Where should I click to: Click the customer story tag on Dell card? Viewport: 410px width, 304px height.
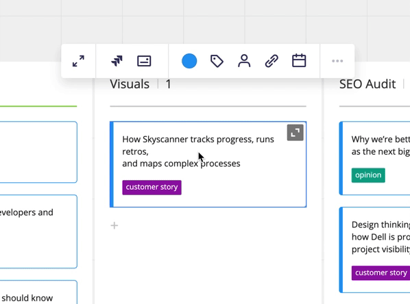[381, 273]
